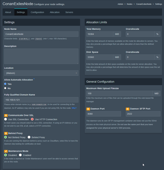Open the Servers tab
Screen dimensions: 164x170
69,12
